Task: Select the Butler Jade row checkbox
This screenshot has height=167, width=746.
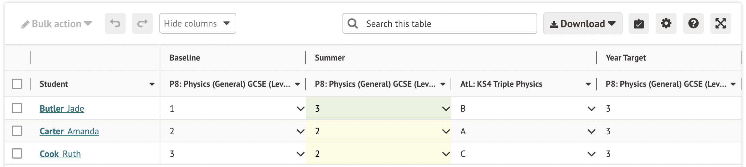Action: click(17, 108)
